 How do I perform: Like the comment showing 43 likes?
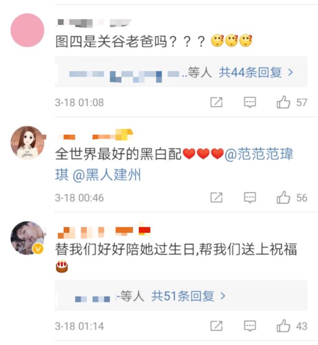pyautogui.click(x=283, y=325)
